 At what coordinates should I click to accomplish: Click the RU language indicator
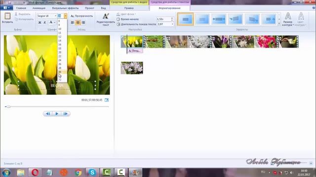(x=263, y=172)
